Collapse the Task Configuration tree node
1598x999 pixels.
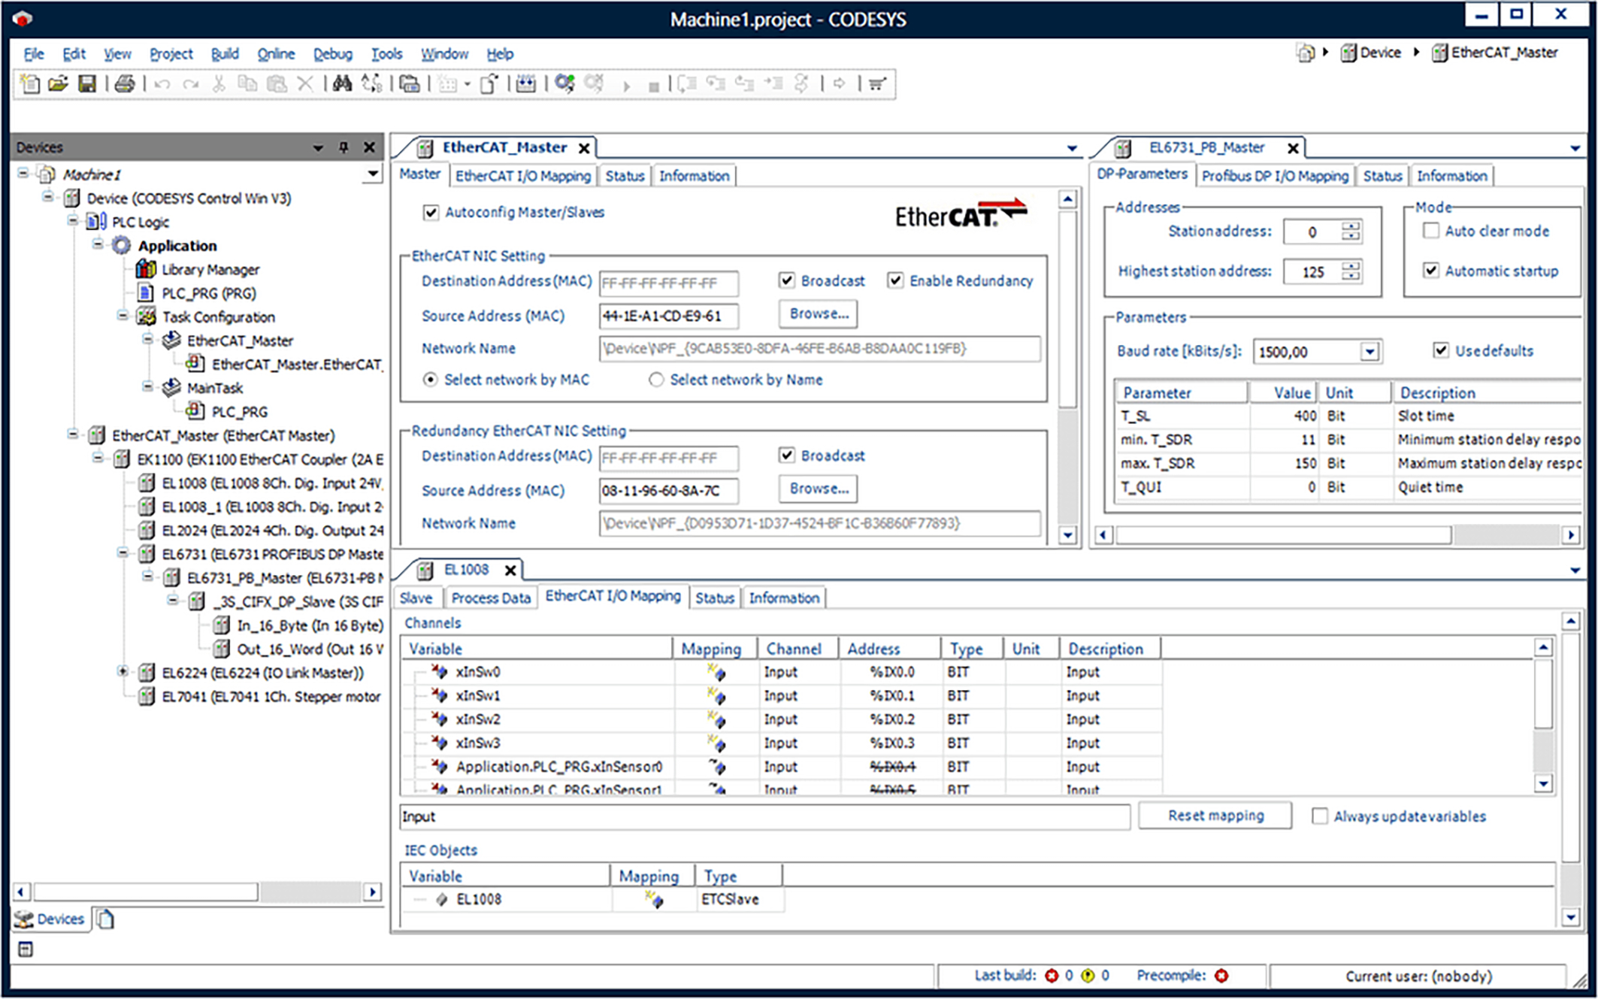(123, 316)
